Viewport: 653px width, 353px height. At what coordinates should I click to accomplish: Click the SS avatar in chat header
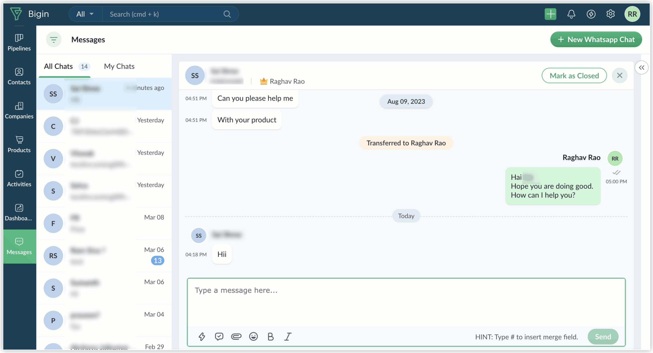tap(195, 75)
